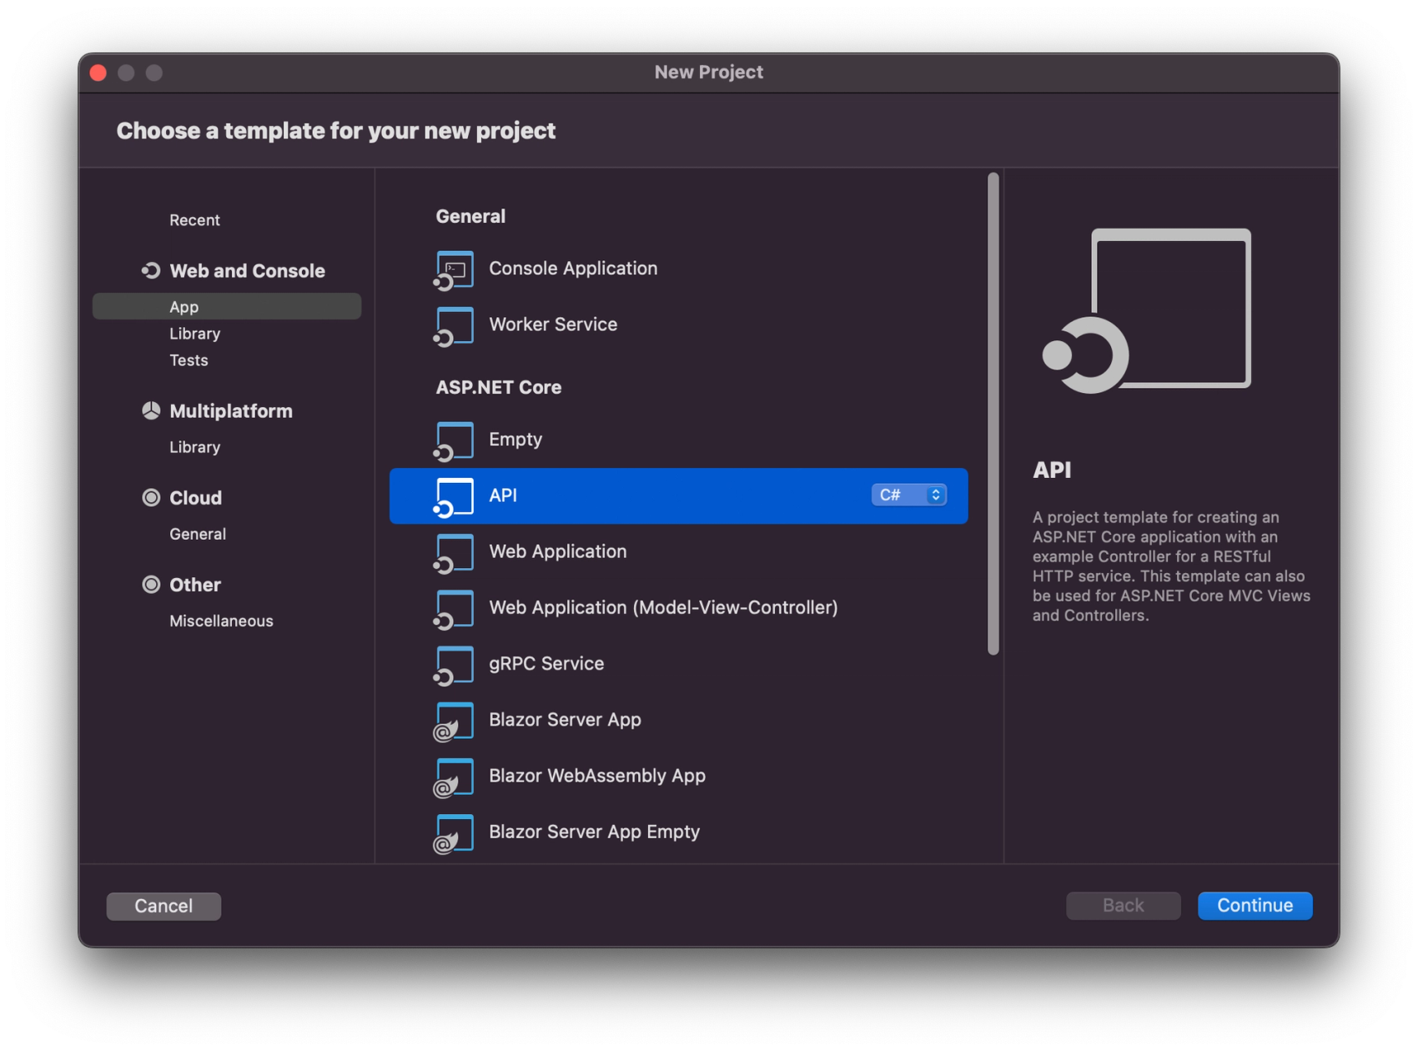Select Recent in the sidebar
This screenshot has height=1051, width=1418.
click(x=194, y=219)
